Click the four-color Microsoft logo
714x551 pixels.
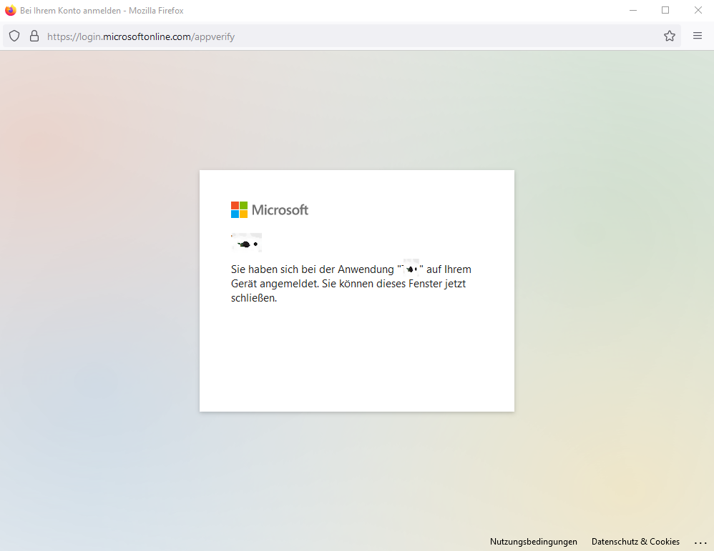pyautogui.click(x=239, y=209)
